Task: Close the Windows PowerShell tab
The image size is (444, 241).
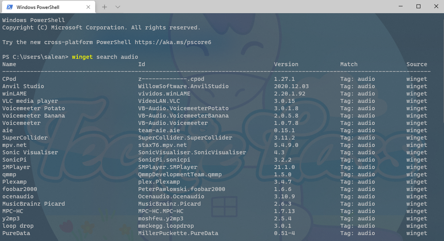Action: [x=88, y=7]
